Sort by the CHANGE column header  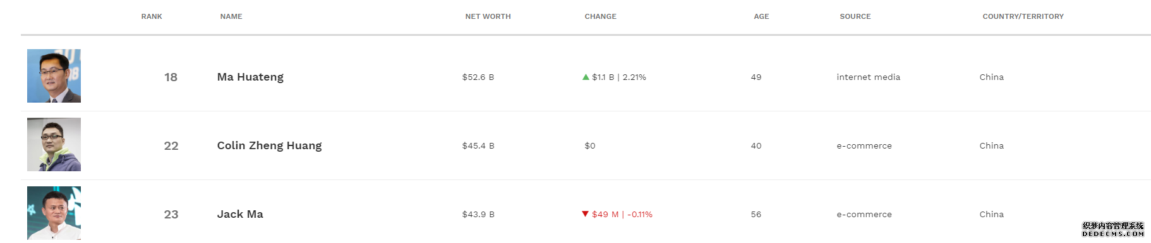(600, 16)
